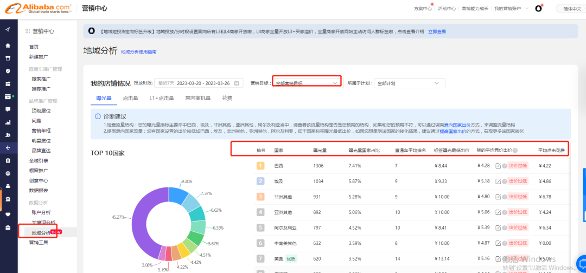
Task: Open 营销能力成长 in top navigation
Action: (x=475, y=8)
